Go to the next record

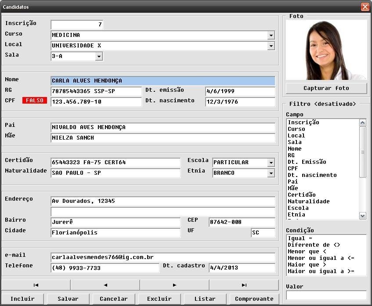175,285
